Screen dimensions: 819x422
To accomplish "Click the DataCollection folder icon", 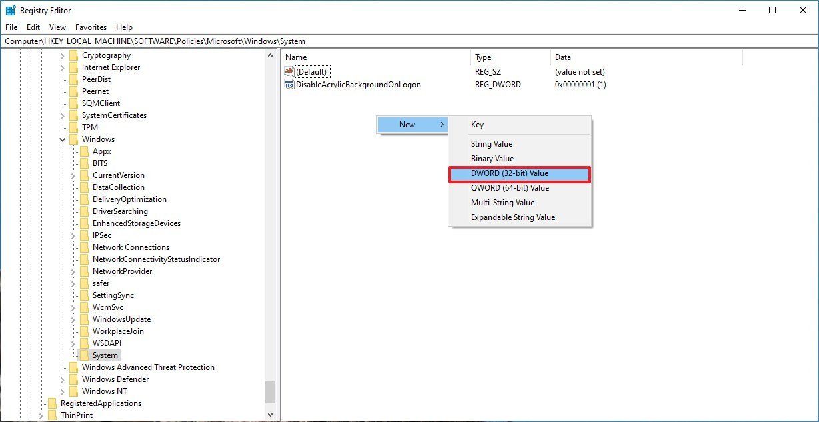I will point(84,187).
